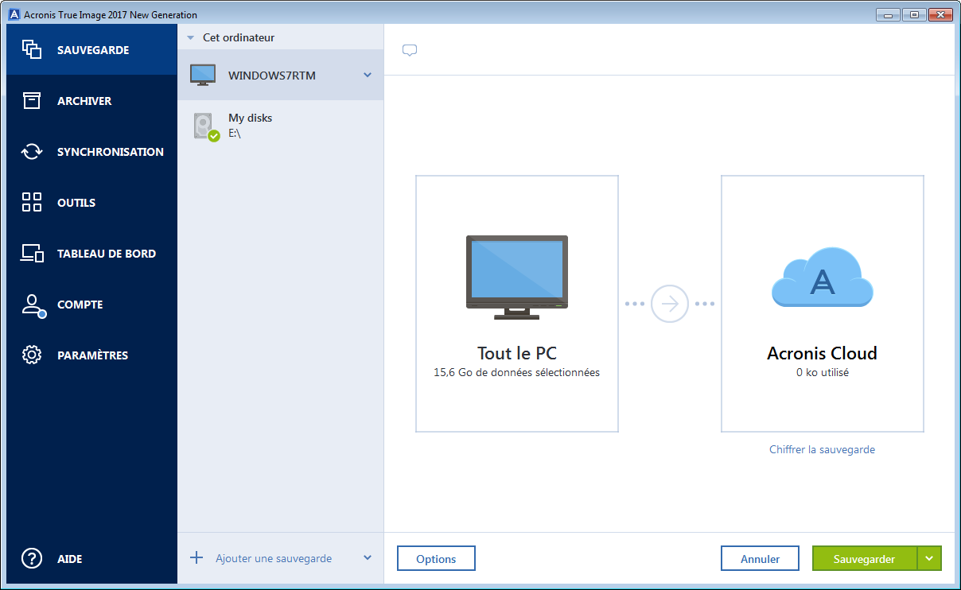961x590 pixels.
Task: Select the Tout le PC source panel
Action: 517,304
